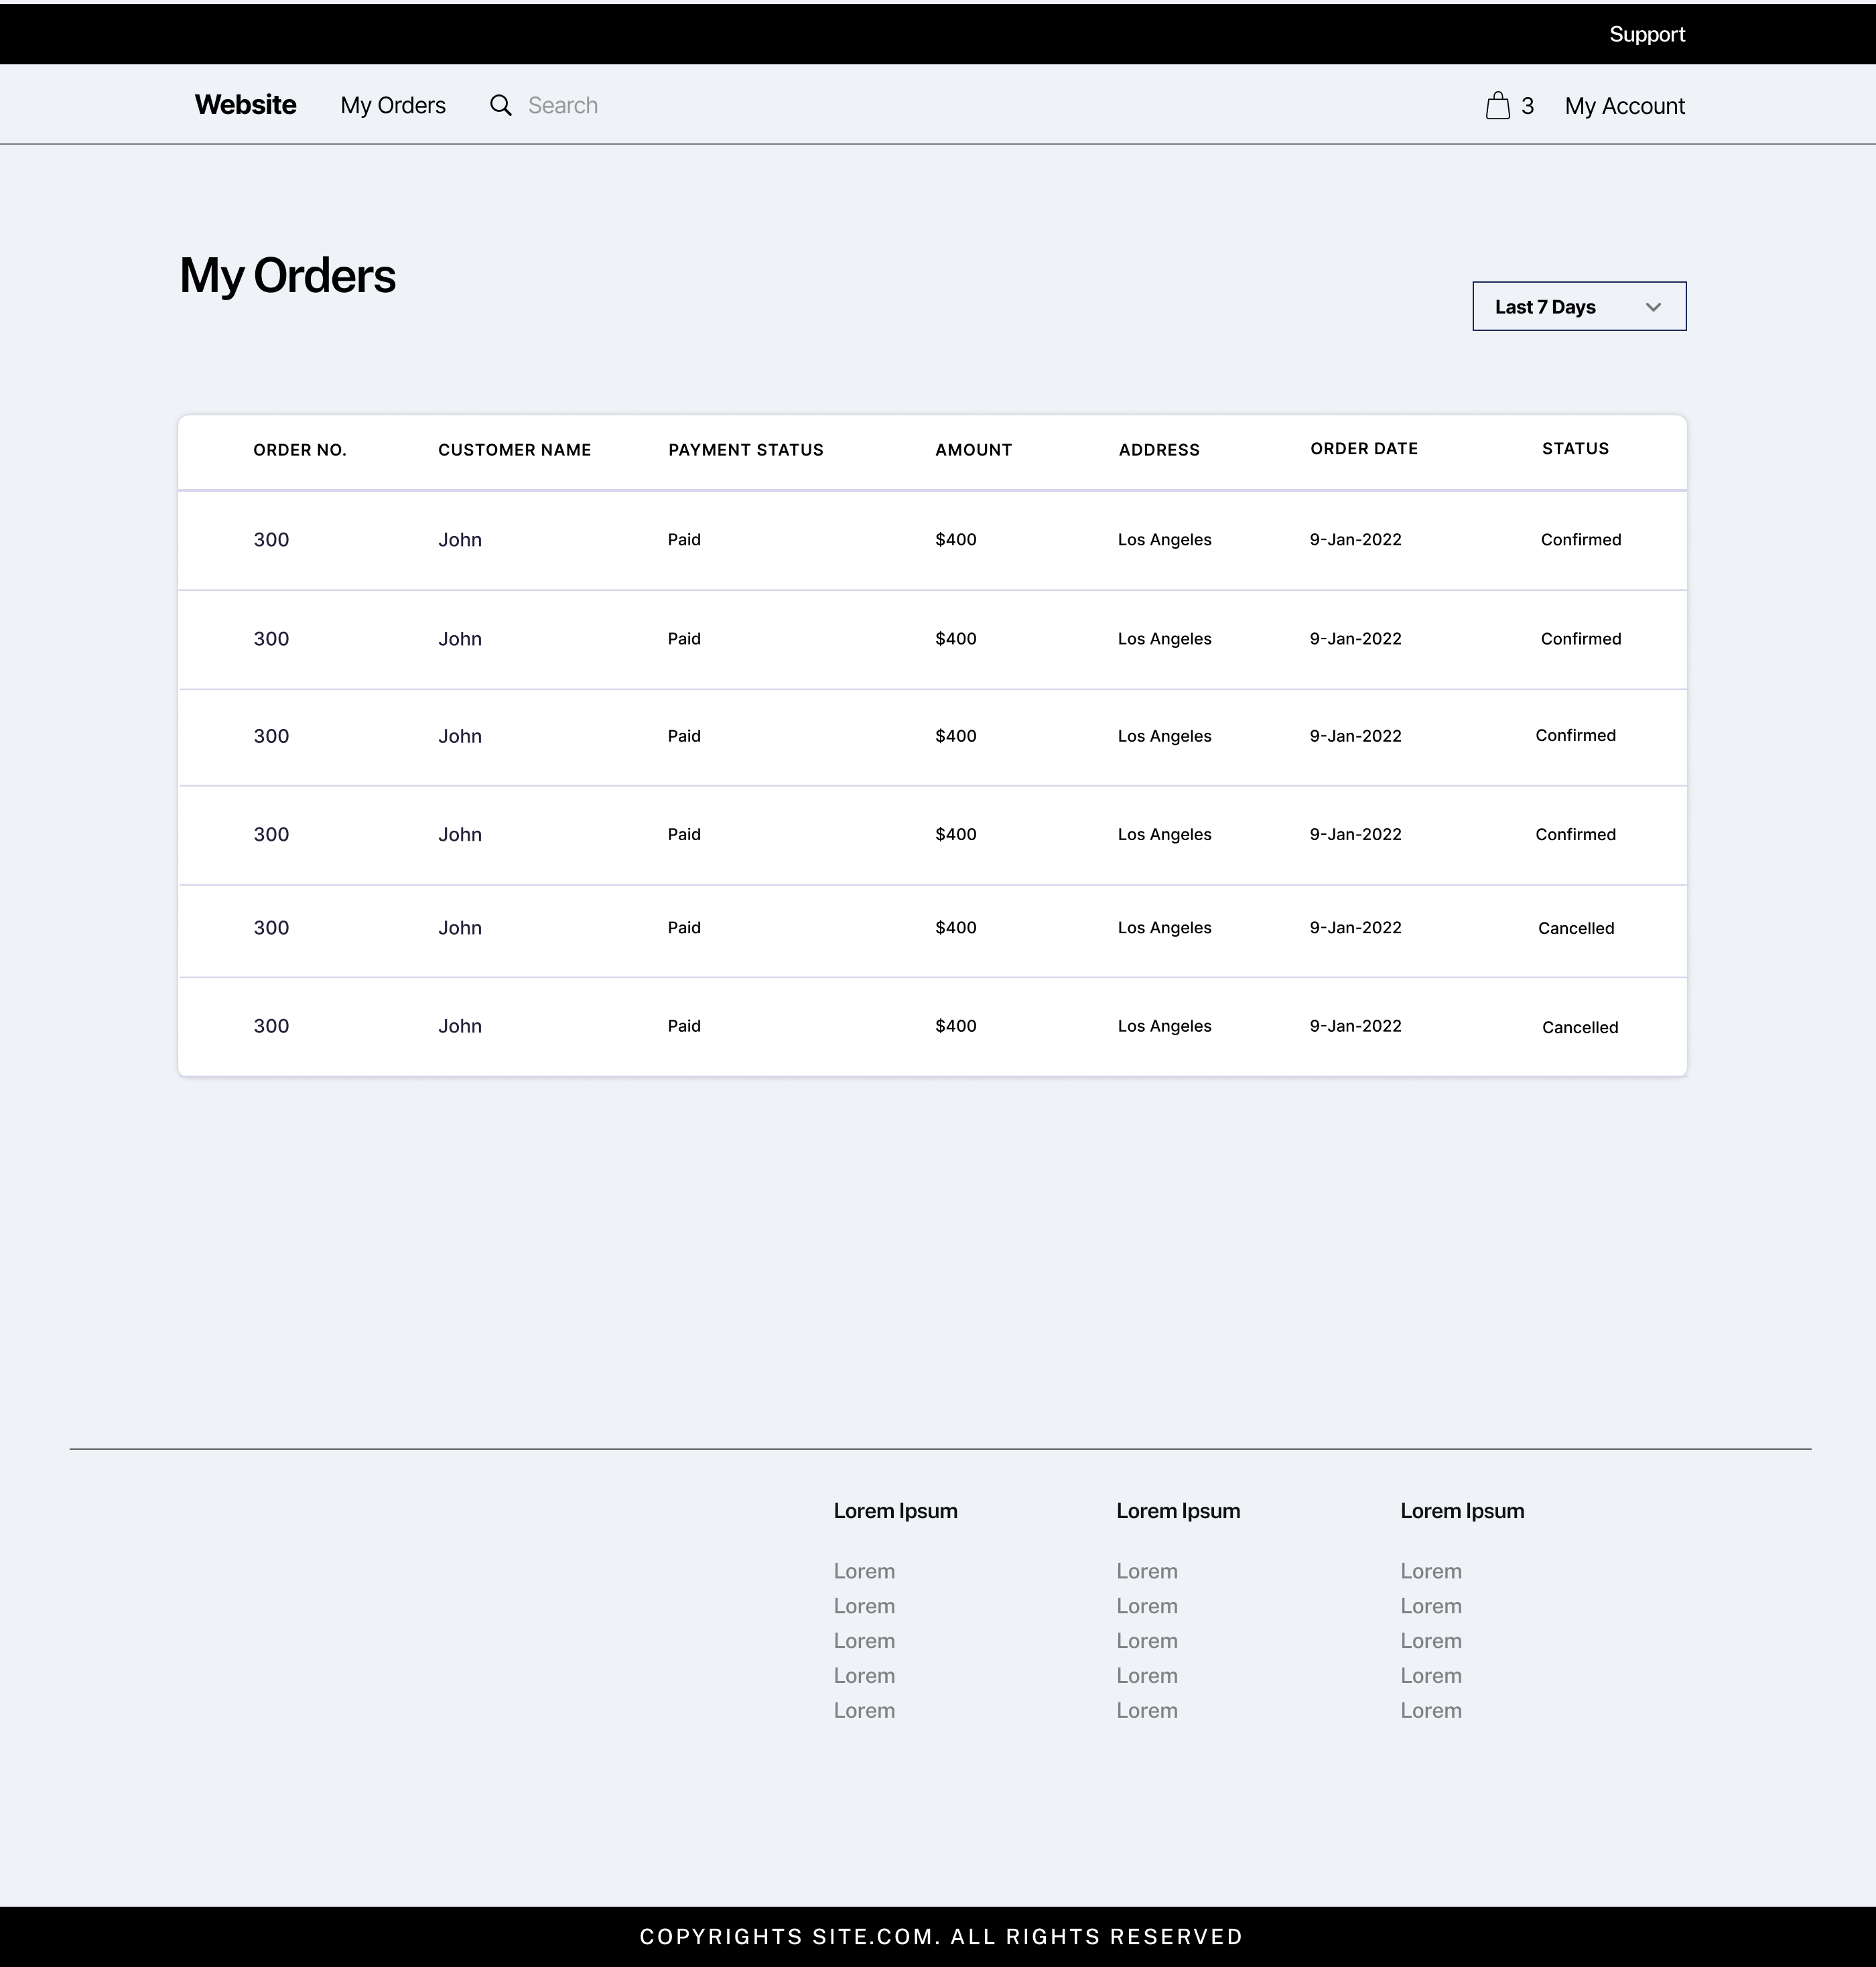Screen dimensions: 1876x1967
Task: Expand the Last 7 Days dropdown
Action: [1579, 306]
